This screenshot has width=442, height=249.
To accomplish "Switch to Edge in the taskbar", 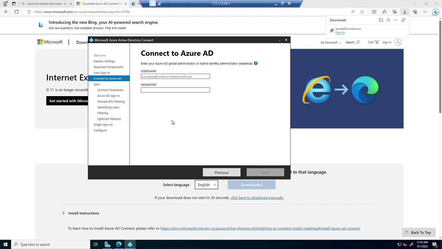I will 119,245.
